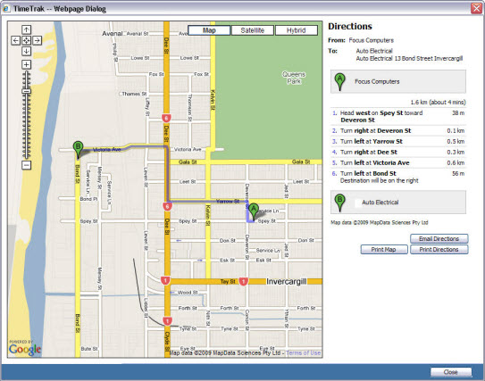Viewport: 485px width, 381px height.
Task: Select step 2 Turn right at Deveron St
Action: click(x=398, y=130)
